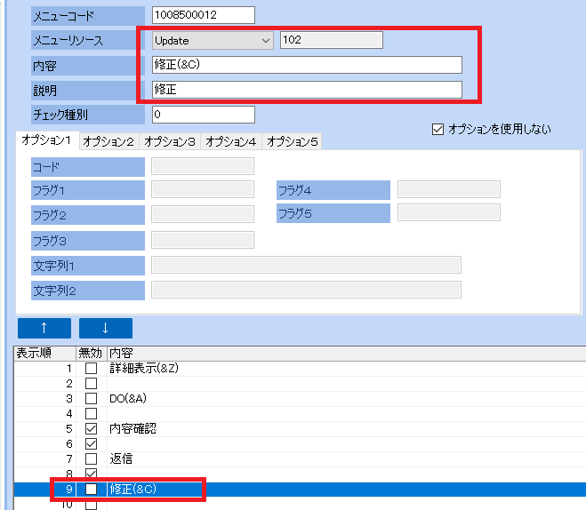Screen dimensions: 586x510
Task: Toggle 無効 checkbox in row 2
Action: tap(92, 384)
